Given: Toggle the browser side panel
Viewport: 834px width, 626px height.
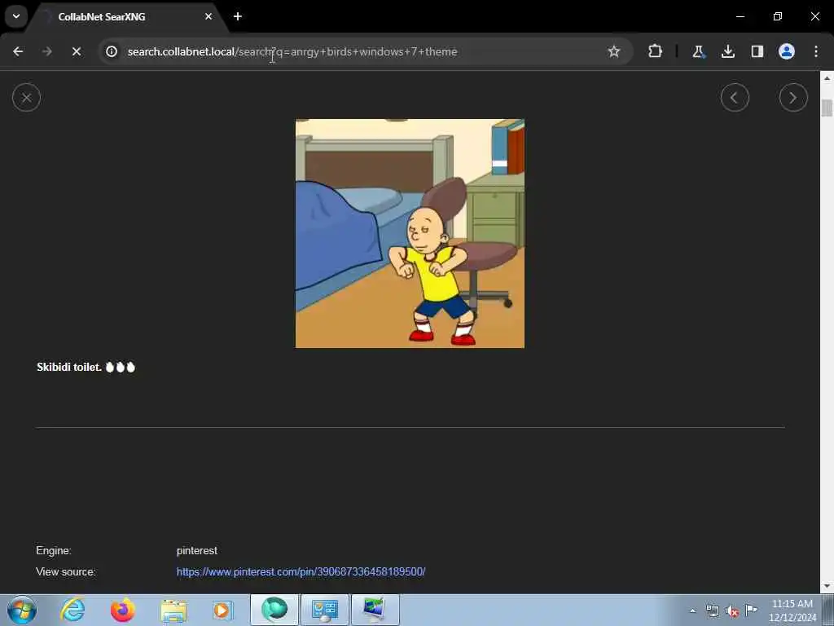Looking at the screenshot, I should [x=757, y=51].
